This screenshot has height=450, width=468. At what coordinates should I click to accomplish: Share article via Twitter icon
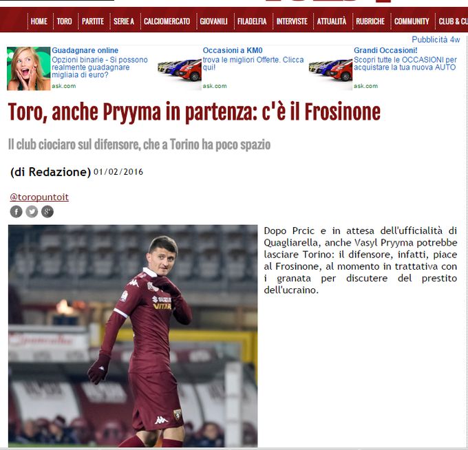click(32, 212)
